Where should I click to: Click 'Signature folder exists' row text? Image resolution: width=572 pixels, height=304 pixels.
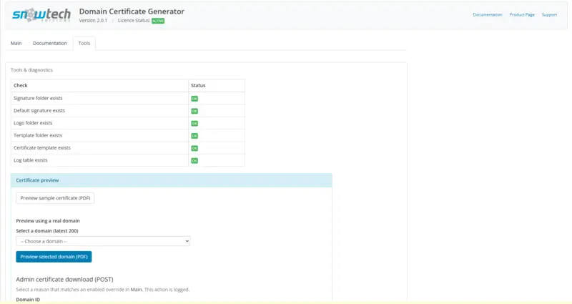pos(38,98)
